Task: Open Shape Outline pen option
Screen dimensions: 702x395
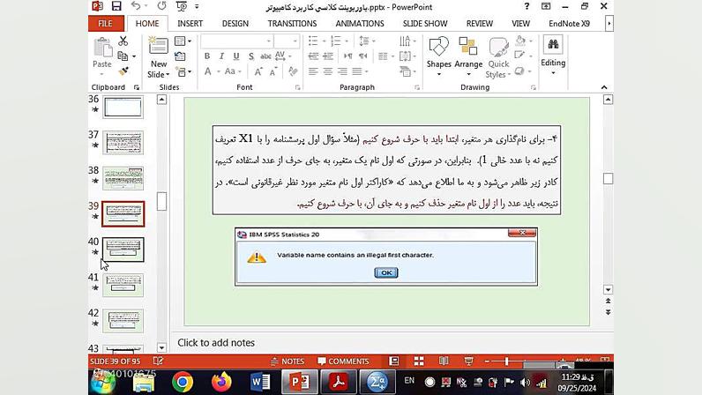Action: coord(519,56)
